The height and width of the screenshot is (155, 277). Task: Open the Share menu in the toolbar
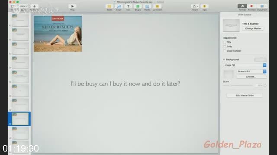[x=195, y=6]
